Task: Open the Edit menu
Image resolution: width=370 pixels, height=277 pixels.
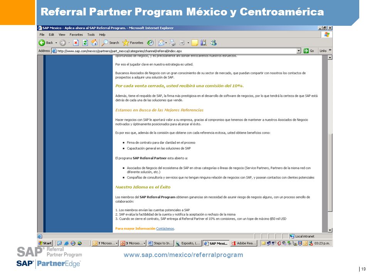Action: pyautogui.click(x=51, y=35)
